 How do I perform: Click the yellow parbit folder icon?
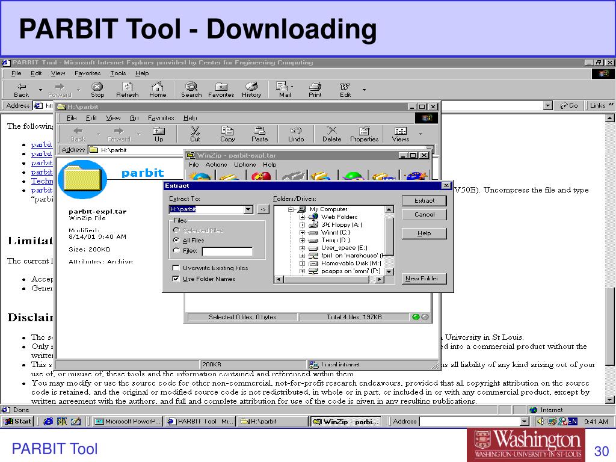(x=82, y=179)
